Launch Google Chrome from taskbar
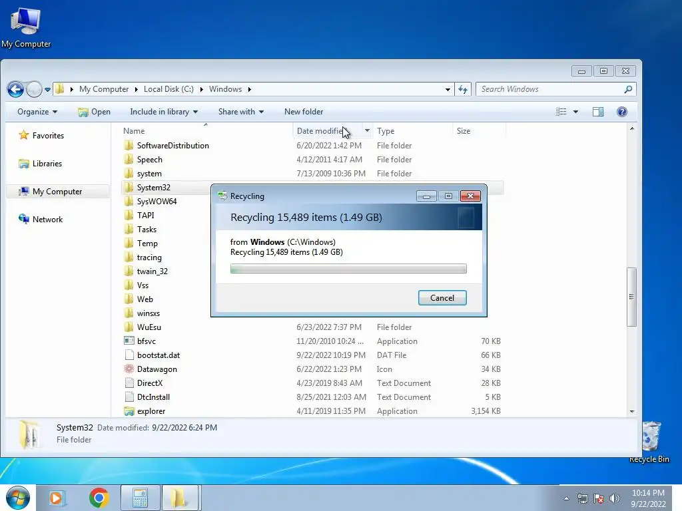Image resolution: width=682 pixels, height=511 pixels. tap(99, 498)
